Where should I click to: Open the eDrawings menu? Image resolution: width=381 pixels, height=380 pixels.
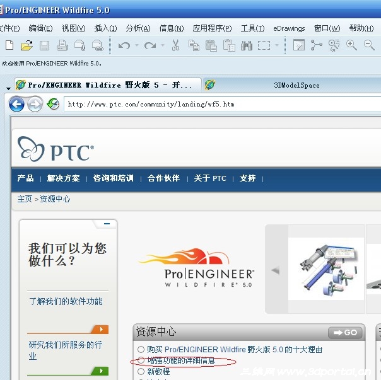pyautogui.click(x=289, y=28)
